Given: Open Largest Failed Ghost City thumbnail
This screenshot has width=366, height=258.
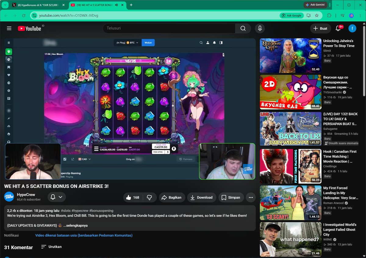Looking at the screenshot, I should click(291, 239).
